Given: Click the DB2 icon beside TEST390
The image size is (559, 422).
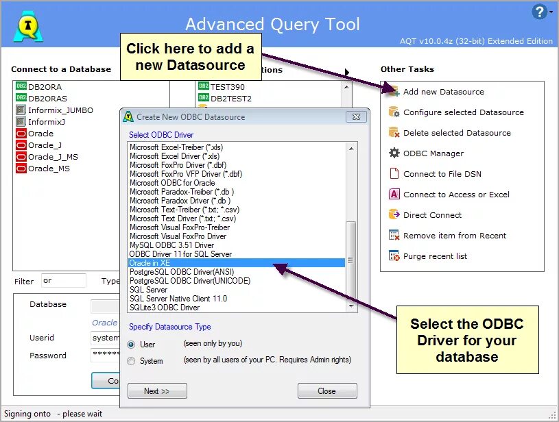Looking at the screenshot, I should point(203,86).
